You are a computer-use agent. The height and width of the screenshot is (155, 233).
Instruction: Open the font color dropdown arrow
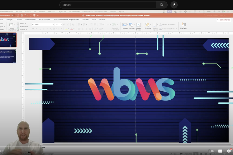click(x=74, y=29)
